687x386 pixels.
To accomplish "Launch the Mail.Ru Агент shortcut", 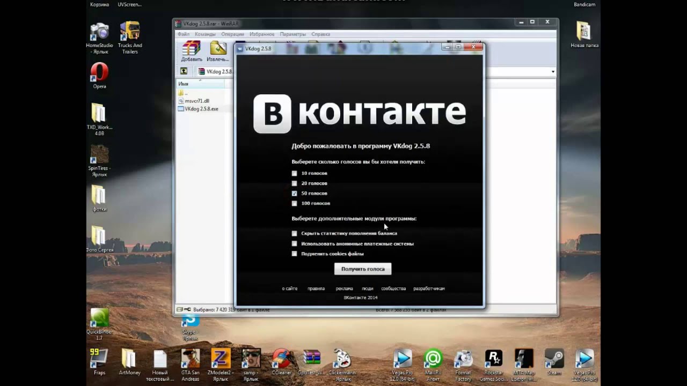I will point(433,366).
